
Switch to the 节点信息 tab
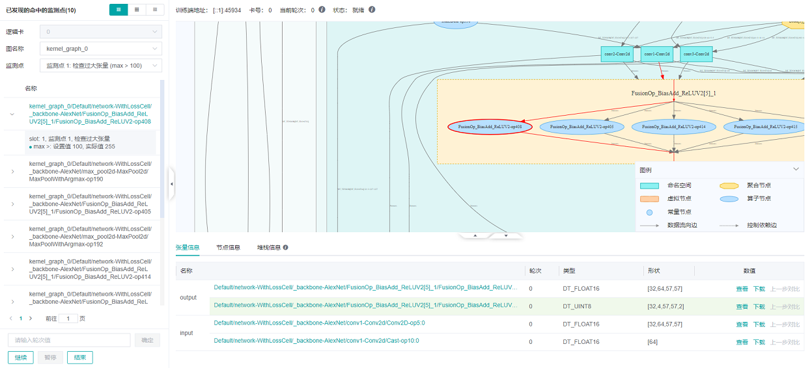228,248
